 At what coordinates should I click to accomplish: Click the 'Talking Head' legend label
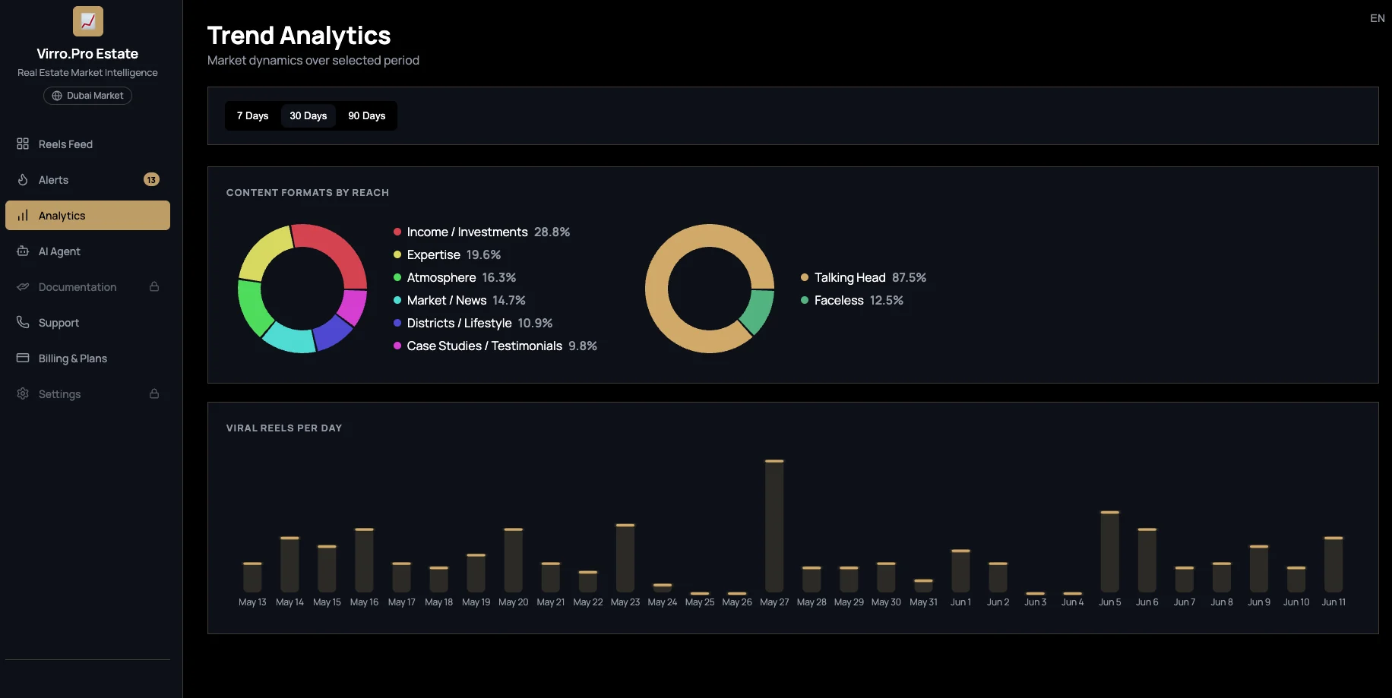tap(850, 277)
